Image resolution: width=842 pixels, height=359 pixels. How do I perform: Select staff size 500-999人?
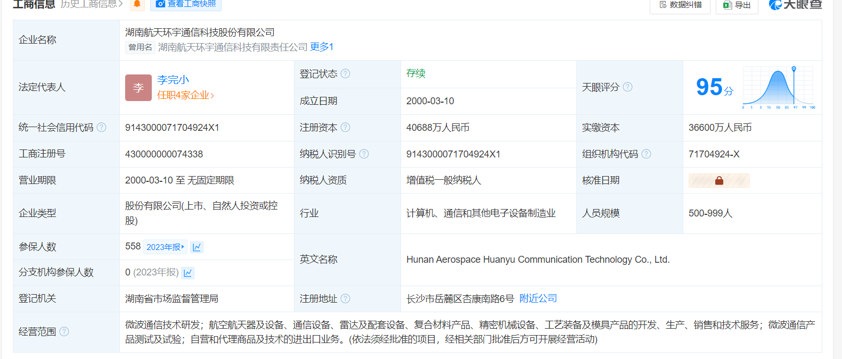pyautogui.click(x=710, y=213)
